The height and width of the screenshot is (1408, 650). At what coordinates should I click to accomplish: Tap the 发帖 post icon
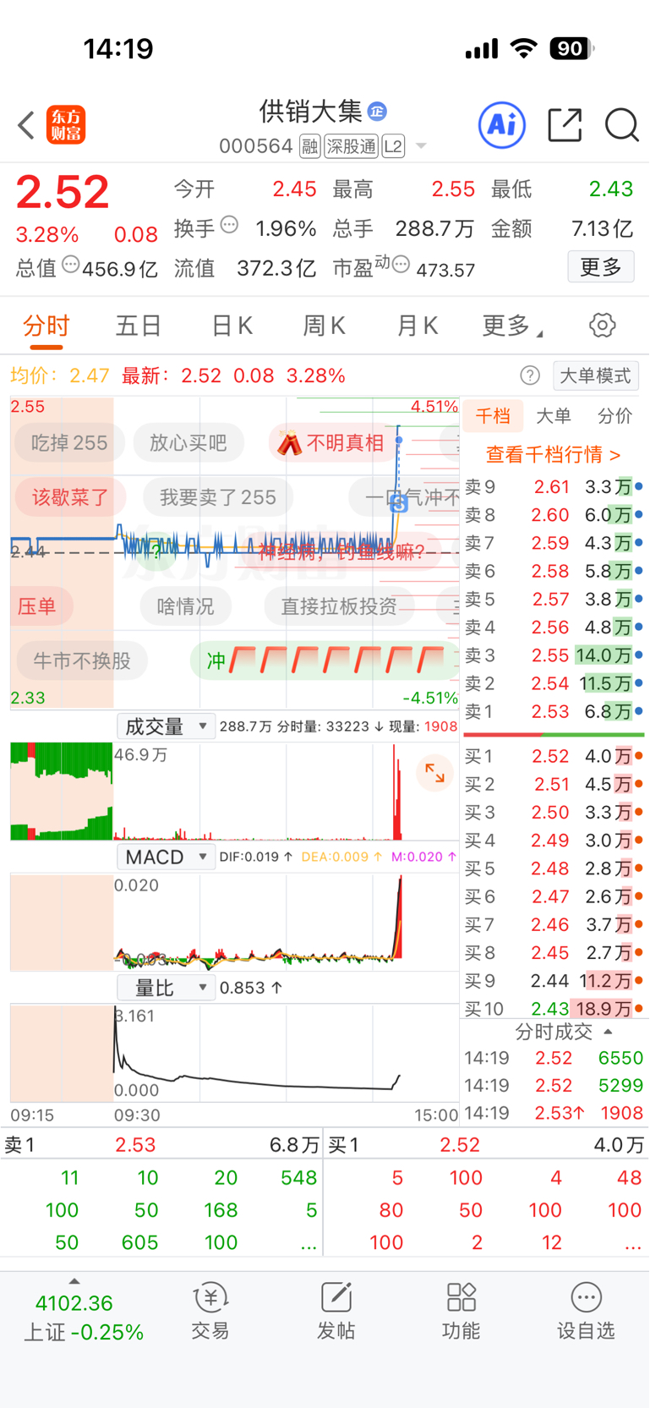point(336,1311)
